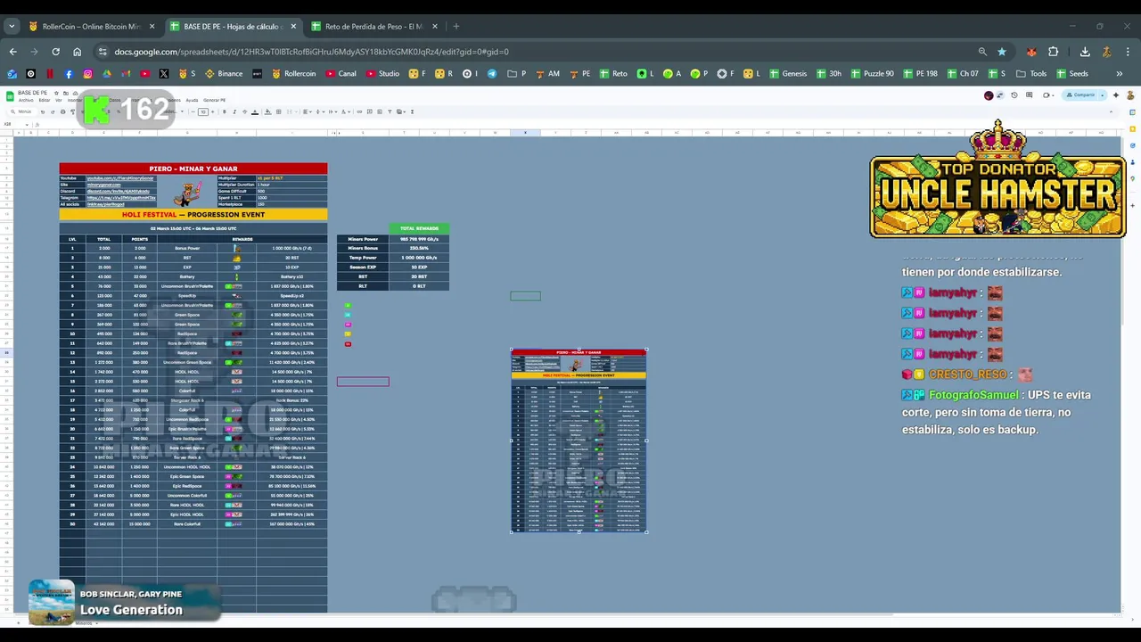The height and width of the screenshot is (642, 1141).
Task: Click the Name box showing cell X28
Action: pyautogui.click(x=16, y=124)
